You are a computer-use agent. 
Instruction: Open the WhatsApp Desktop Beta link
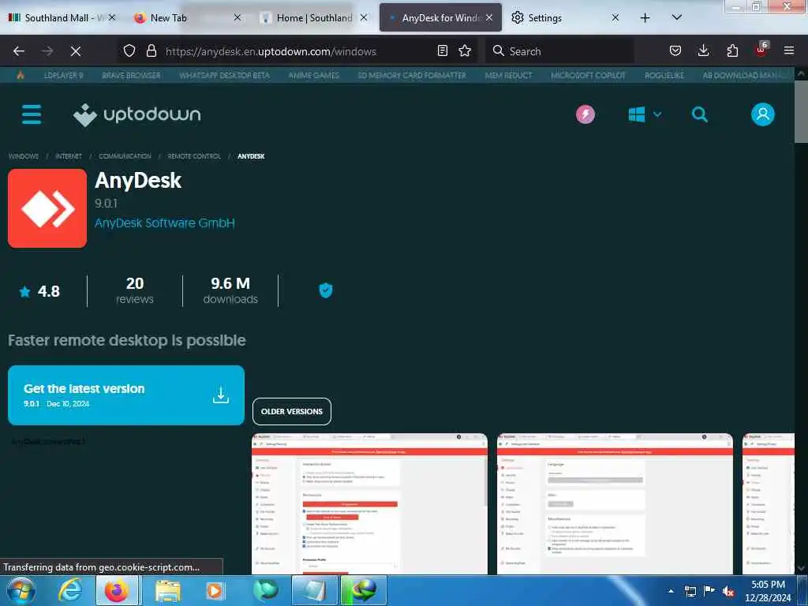pyautogui.click(x=224, y=75)
